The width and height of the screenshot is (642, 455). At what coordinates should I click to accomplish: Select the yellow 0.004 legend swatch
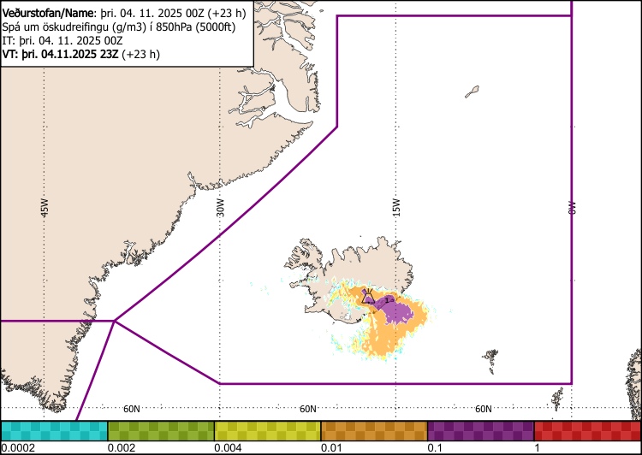click(267, 431)
